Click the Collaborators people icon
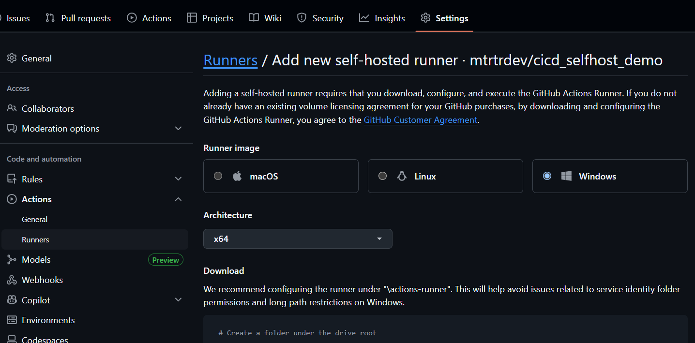Viewport: 695px width, 343px height. [11, 108]
